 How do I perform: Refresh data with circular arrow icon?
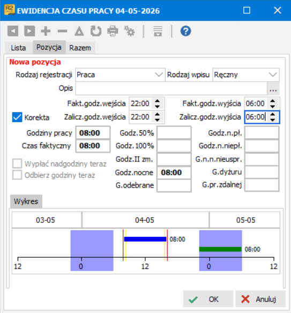point(96,31)
